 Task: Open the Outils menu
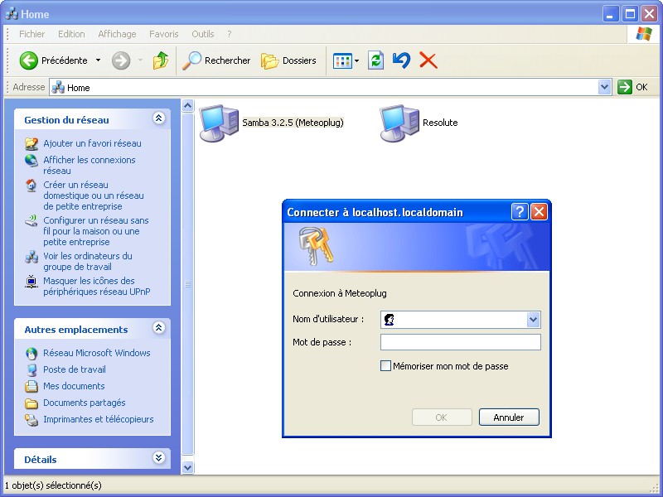click(x=202, y=34)
